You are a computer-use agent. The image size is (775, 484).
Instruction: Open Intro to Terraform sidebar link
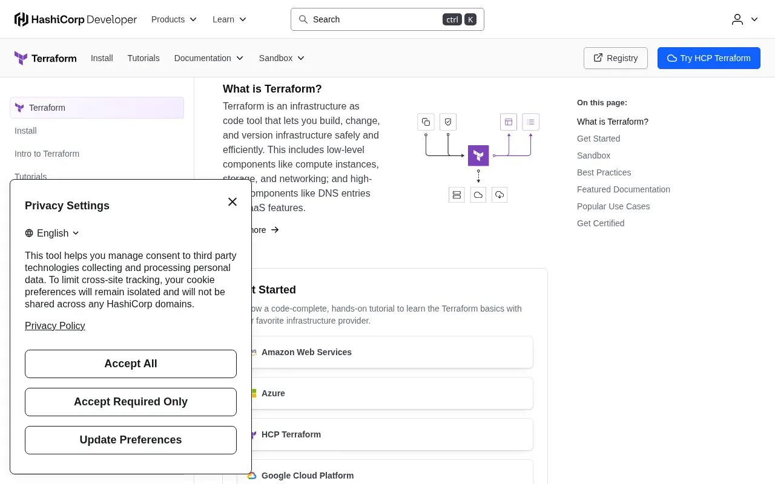pos(47,154)
